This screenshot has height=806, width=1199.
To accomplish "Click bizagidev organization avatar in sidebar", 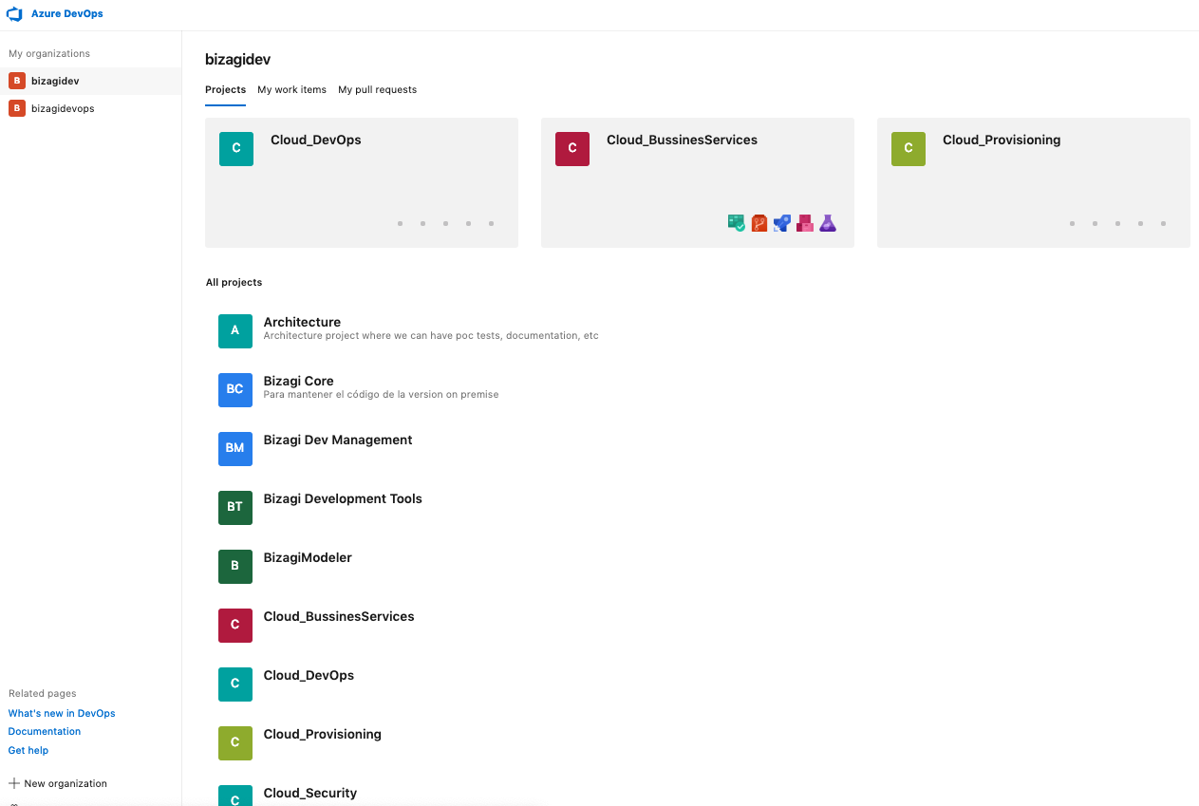I will tap(17, 81).
